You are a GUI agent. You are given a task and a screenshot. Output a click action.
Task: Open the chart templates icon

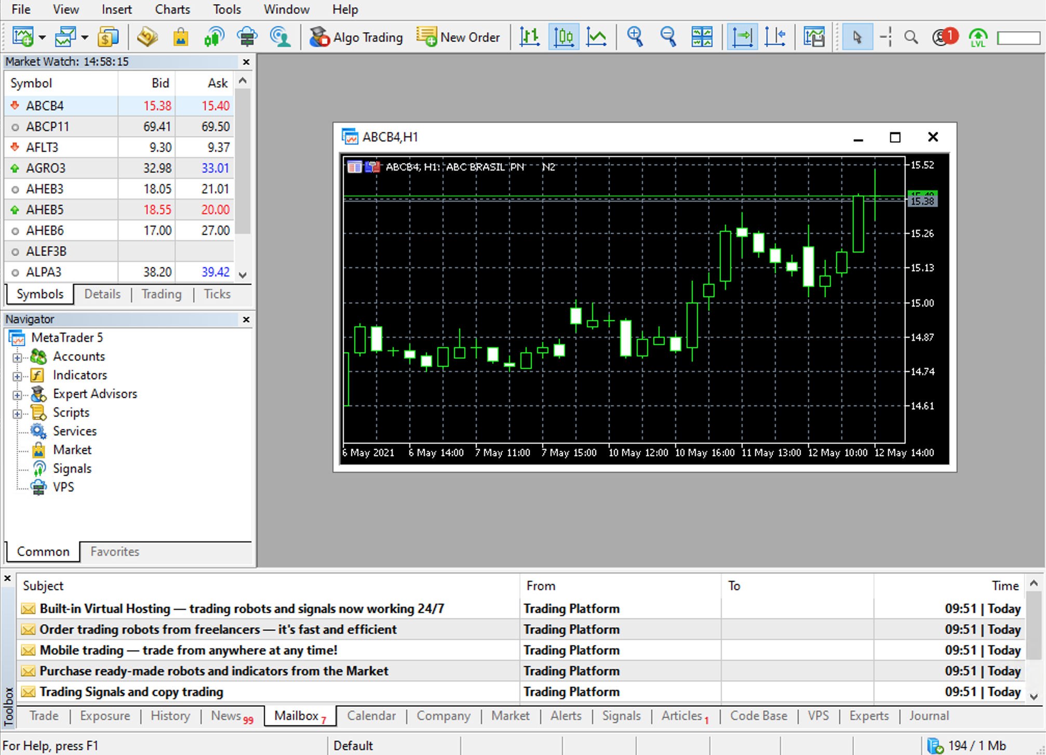coord(814,37)
